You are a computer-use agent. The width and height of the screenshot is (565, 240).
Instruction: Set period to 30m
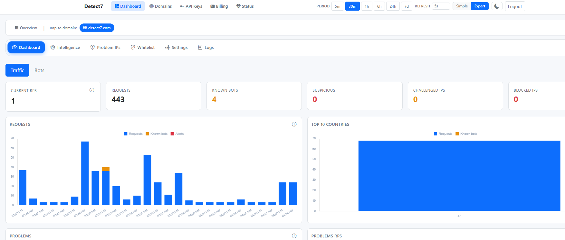pyautogui.click(x=352, y=6)
